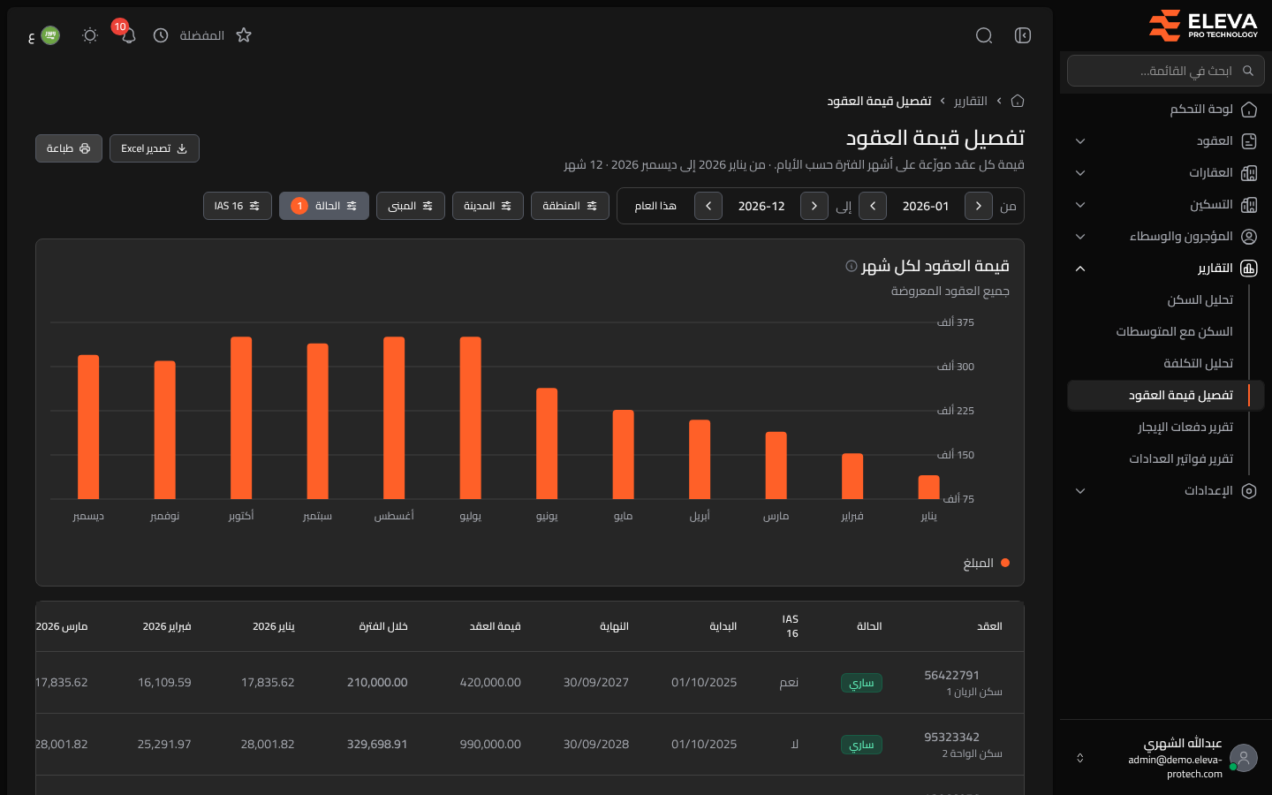Image resolution: width=1272 pixels, height=795 pixels.
Task: Expand العقارات menu in sidebar
Action: coord(1162,172)
